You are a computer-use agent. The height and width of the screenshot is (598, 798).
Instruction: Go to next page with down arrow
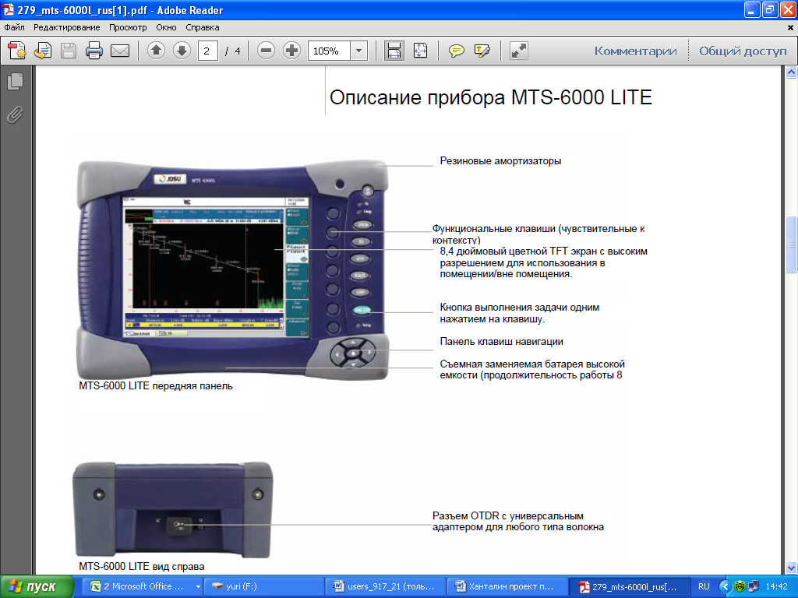tap(182, 51)
